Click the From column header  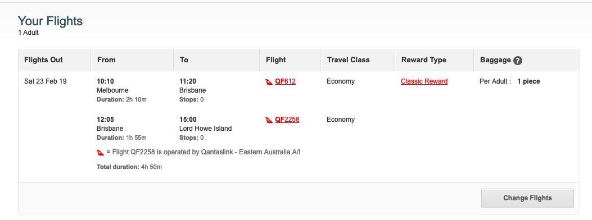(x=106, y=60)
